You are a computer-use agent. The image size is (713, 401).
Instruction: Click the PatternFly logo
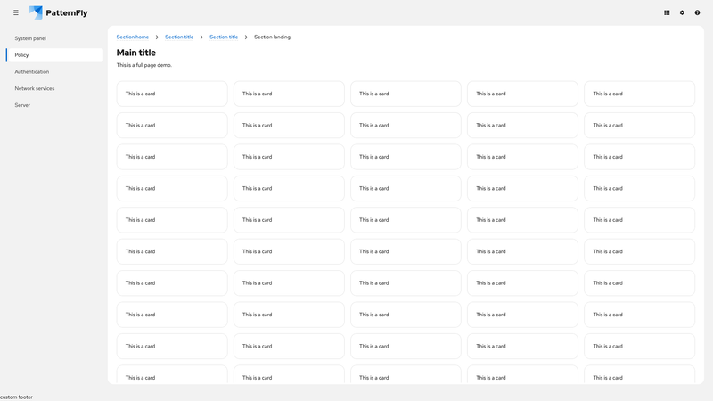click(x=58, y=12)
